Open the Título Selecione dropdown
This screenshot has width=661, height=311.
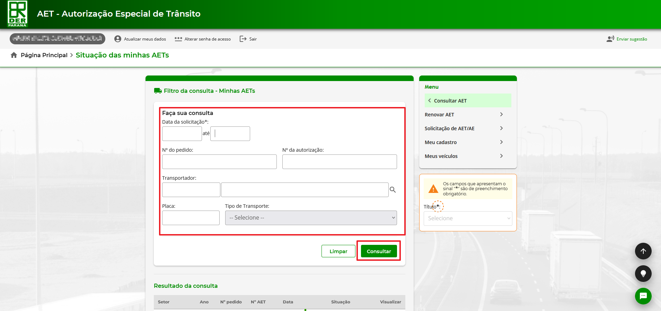468,219
